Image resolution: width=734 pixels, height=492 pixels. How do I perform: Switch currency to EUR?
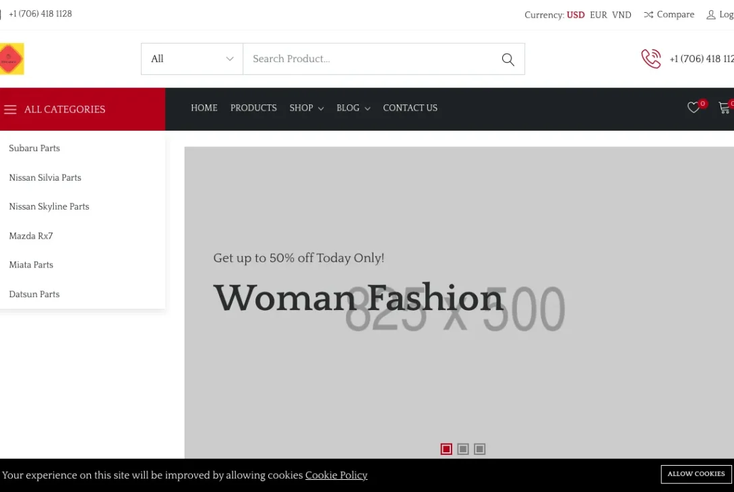point(598,15)
